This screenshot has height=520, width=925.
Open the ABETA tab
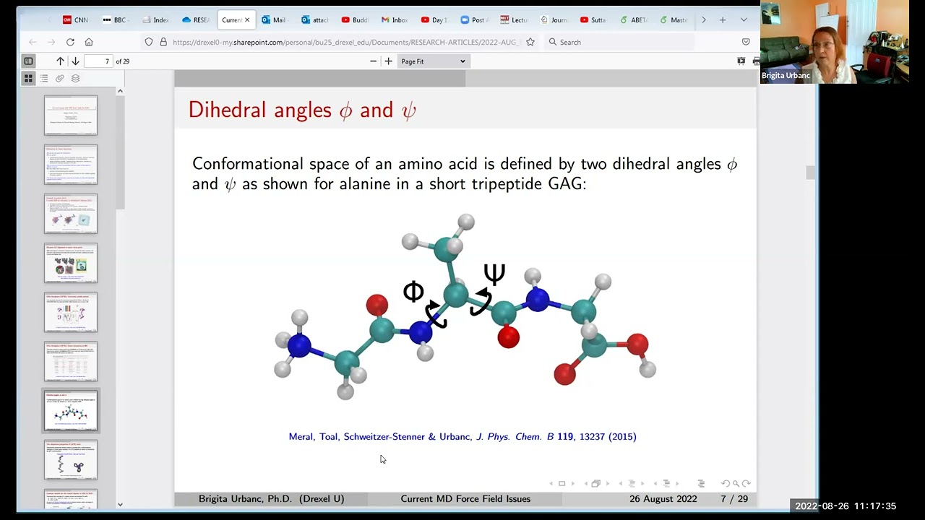point(633,20)
